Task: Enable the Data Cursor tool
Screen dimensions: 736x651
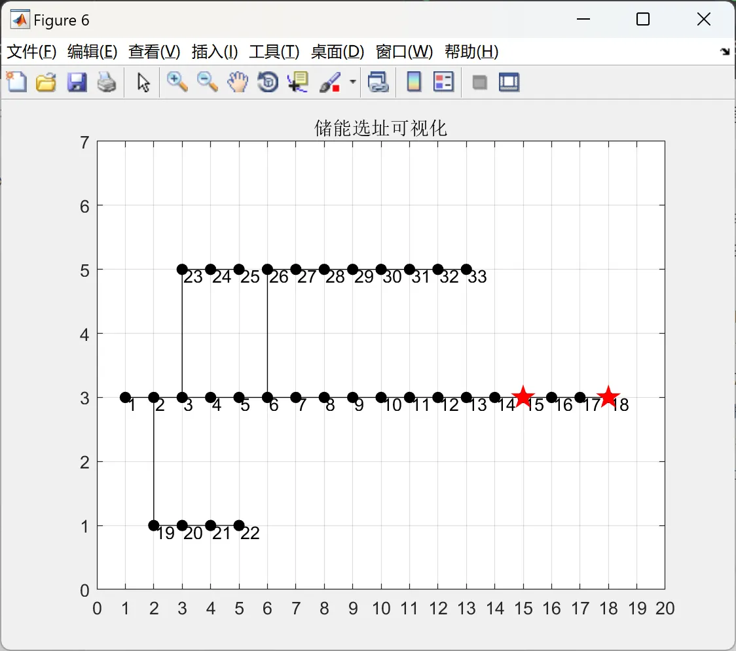Action: tap(298, 82)
